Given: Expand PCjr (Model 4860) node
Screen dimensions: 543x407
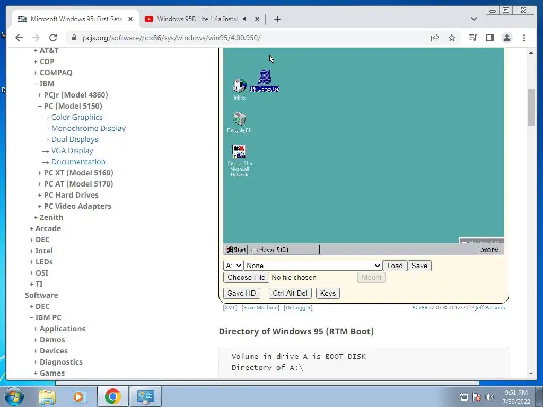Looking at the screenshot, I should tap(73, 95).
